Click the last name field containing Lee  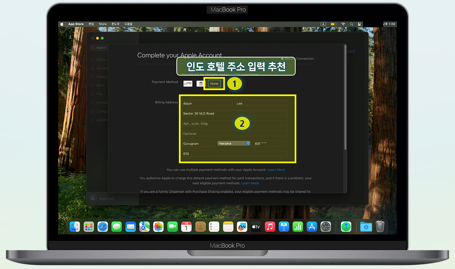261,103
